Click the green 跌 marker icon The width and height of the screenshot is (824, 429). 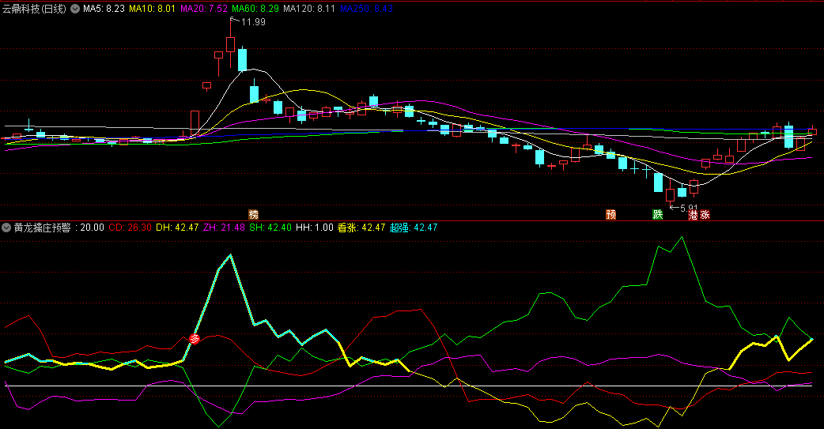coord(656,215)
